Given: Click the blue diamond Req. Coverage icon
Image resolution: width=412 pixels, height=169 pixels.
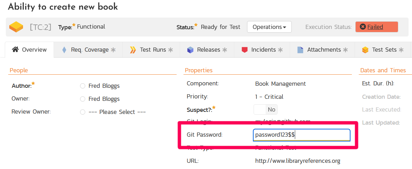Looking at the screenshot, I should pos(64,50).
